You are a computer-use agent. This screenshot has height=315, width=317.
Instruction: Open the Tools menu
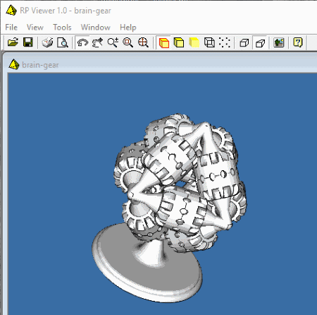click(x=62, y=28)
